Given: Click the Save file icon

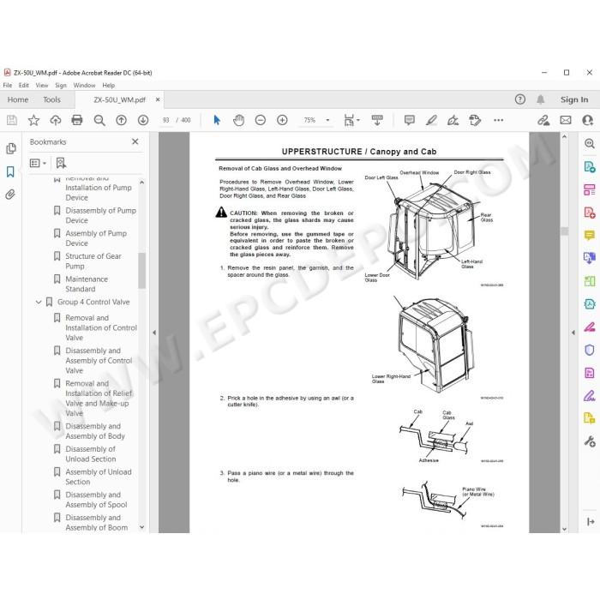Looking at the screenshot, I should (x=12, y=120).
